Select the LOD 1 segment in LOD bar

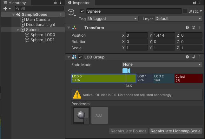tap(145, 78)
